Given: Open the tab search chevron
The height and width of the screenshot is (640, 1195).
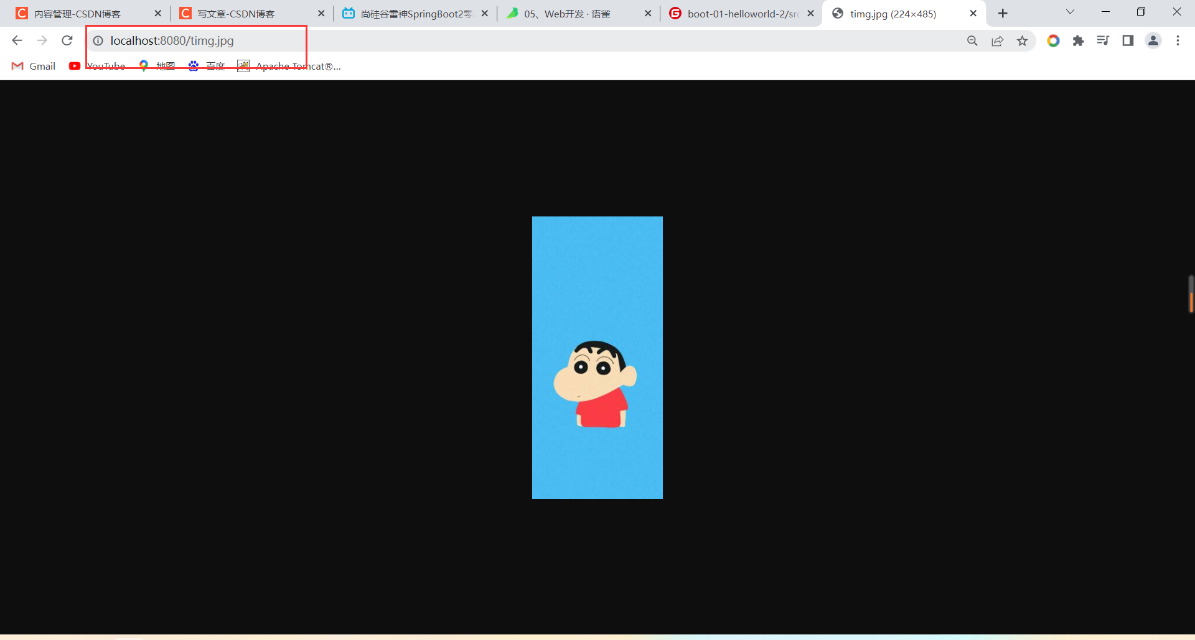Looking at the screenshot, I should 1070,12.
